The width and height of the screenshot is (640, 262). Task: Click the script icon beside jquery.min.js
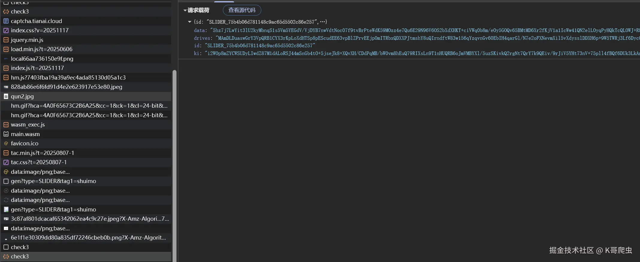click(x=6, y=40)
